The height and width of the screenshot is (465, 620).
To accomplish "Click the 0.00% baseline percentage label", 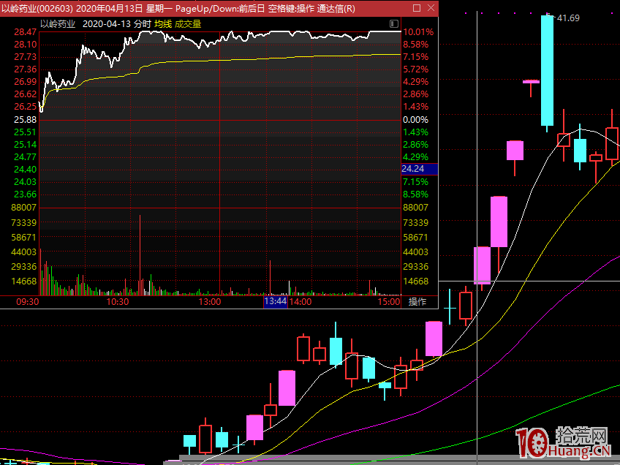I will pyautogui.click(x=415, y=119).
